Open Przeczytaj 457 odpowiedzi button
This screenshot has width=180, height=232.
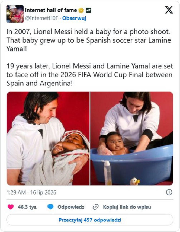click(x=90, y=220)
